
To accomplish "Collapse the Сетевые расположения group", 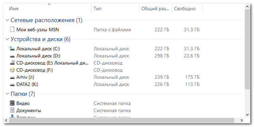I will click(7, 20).
